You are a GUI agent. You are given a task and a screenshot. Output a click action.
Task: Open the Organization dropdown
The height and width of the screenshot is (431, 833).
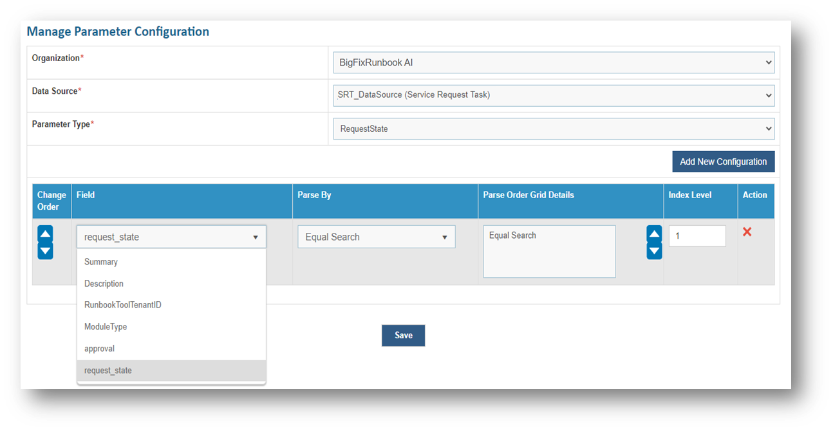(554, 63)
